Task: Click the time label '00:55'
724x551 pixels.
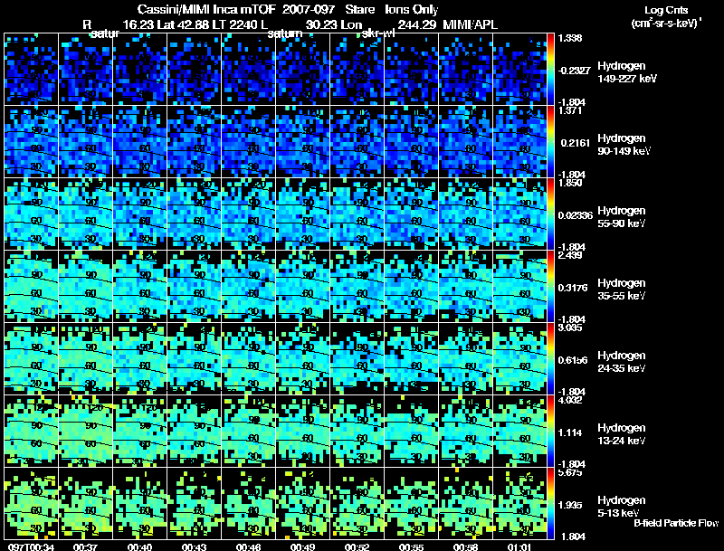Action: coord(411,547)
